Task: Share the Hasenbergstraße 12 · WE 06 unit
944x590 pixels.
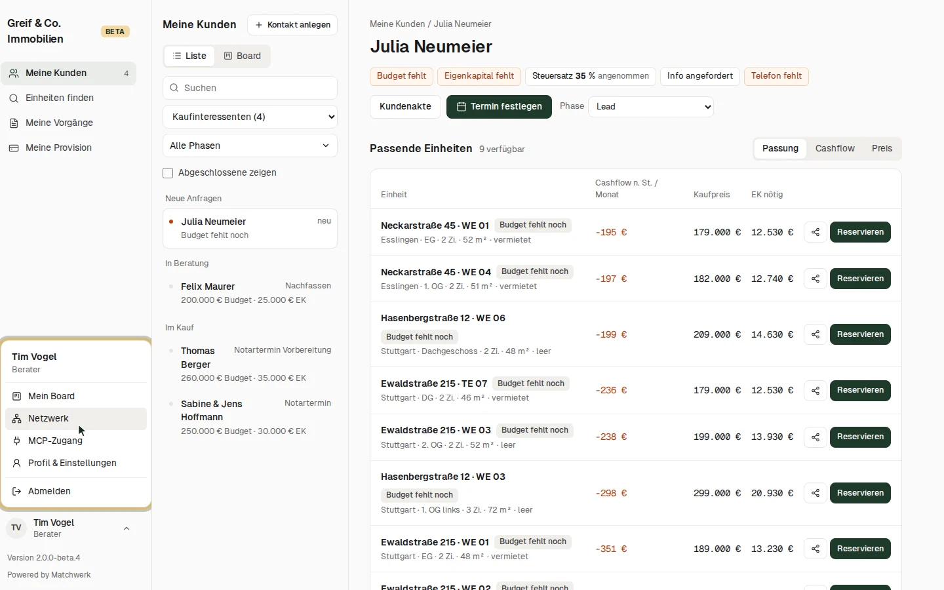Action: 816,334
